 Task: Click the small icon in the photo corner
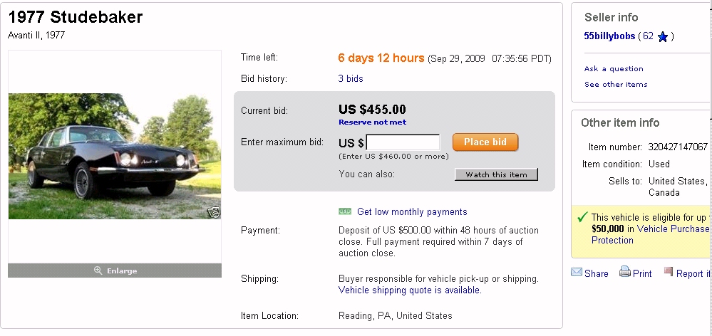pos(213,211)
